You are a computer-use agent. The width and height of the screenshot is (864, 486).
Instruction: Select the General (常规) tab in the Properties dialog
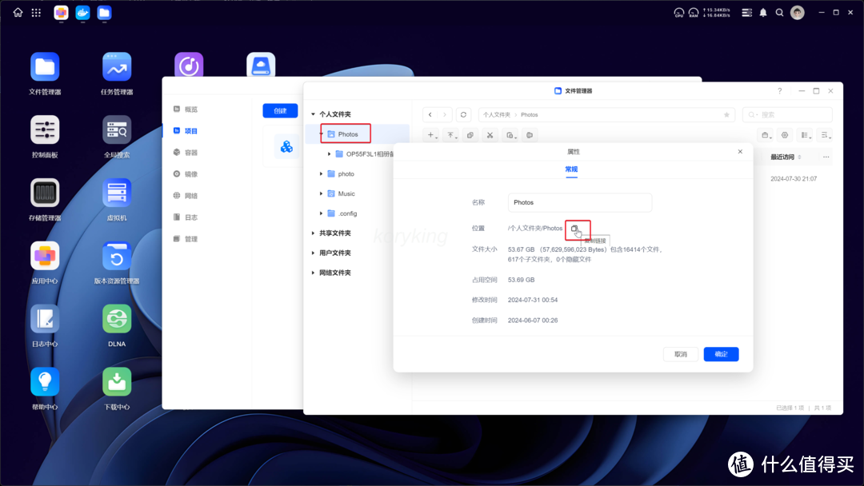571,169
